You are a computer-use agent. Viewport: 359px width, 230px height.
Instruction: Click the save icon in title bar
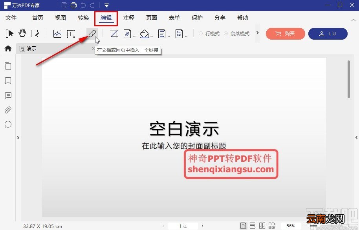(64, 5)
